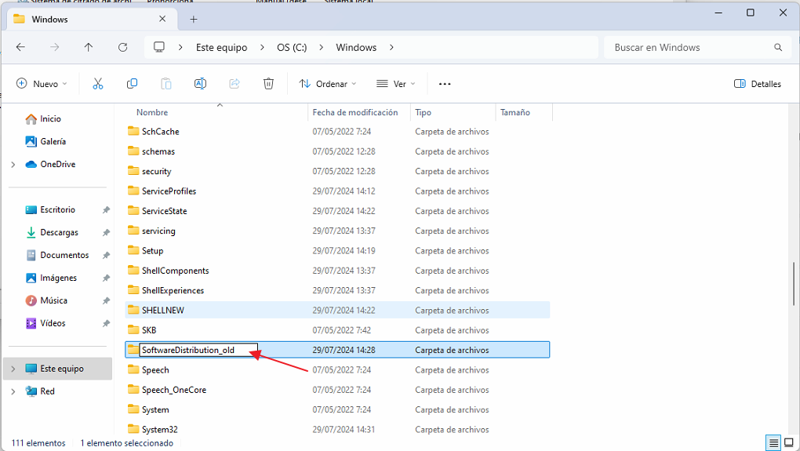Select Red in the navigation pane

pyautogui.click(x=47, y=391)
